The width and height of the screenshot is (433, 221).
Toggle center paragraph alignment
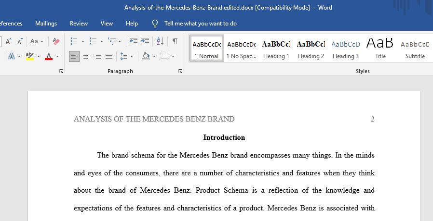coord(86,56)
